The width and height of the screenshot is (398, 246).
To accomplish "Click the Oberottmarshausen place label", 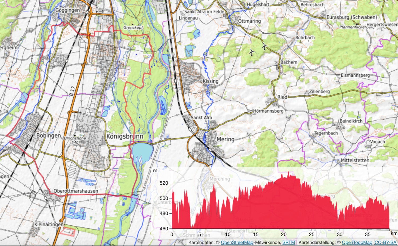I will pos(76,191).
